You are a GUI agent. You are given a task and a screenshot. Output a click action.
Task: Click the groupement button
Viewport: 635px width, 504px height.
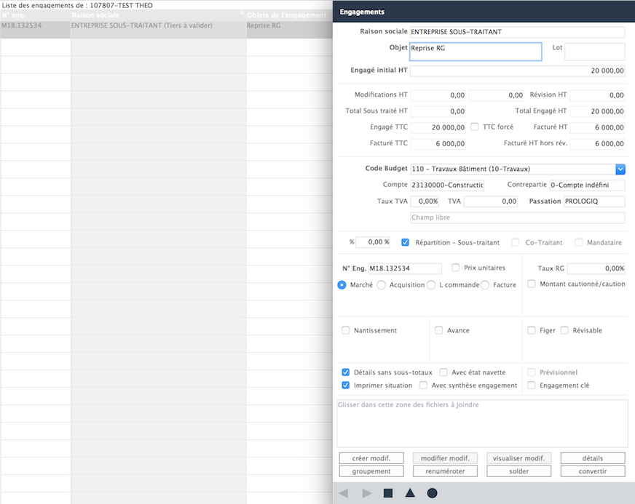pos(371,471)
